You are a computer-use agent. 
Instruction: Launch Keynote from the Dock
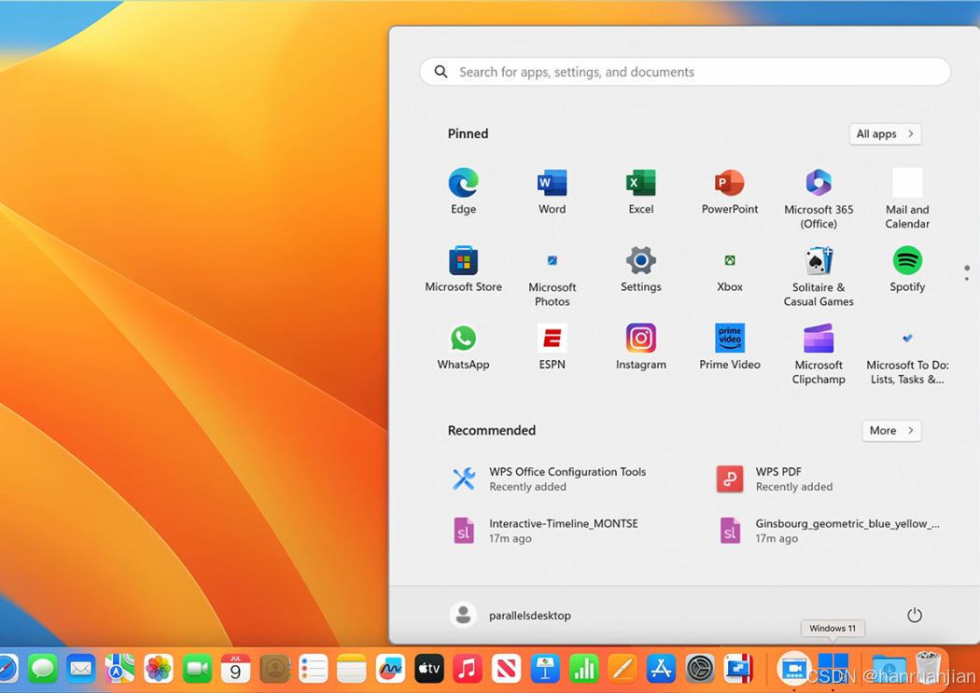[545, 670]
